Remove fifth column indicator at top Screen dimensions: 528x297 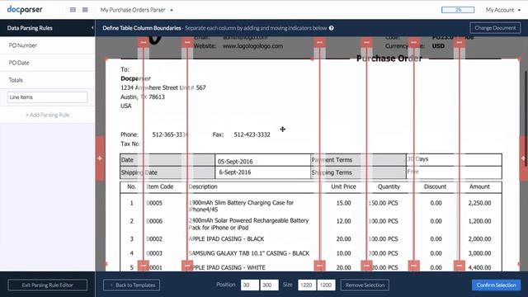coord(414,42)
